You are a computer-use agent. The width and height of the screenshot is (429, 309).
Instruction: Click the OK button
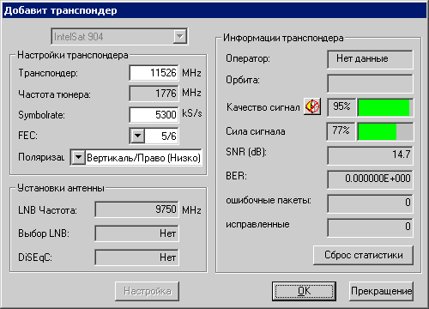click(x=304, y=291)
